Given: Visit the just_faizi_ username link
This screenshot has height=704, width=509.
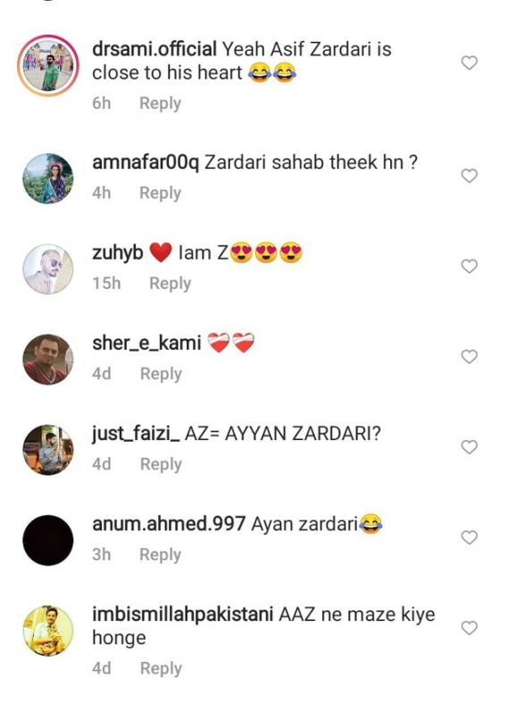Looking at the screenshot, I should coord(136,435).
